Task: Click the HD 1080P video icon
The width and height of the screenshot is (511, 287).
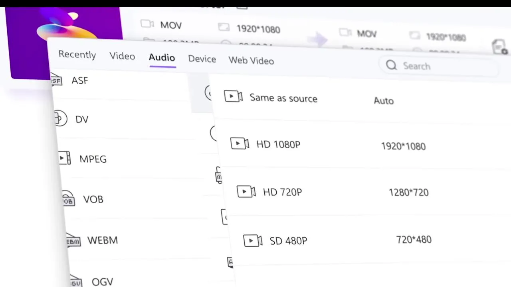Action: coord(240,143)
